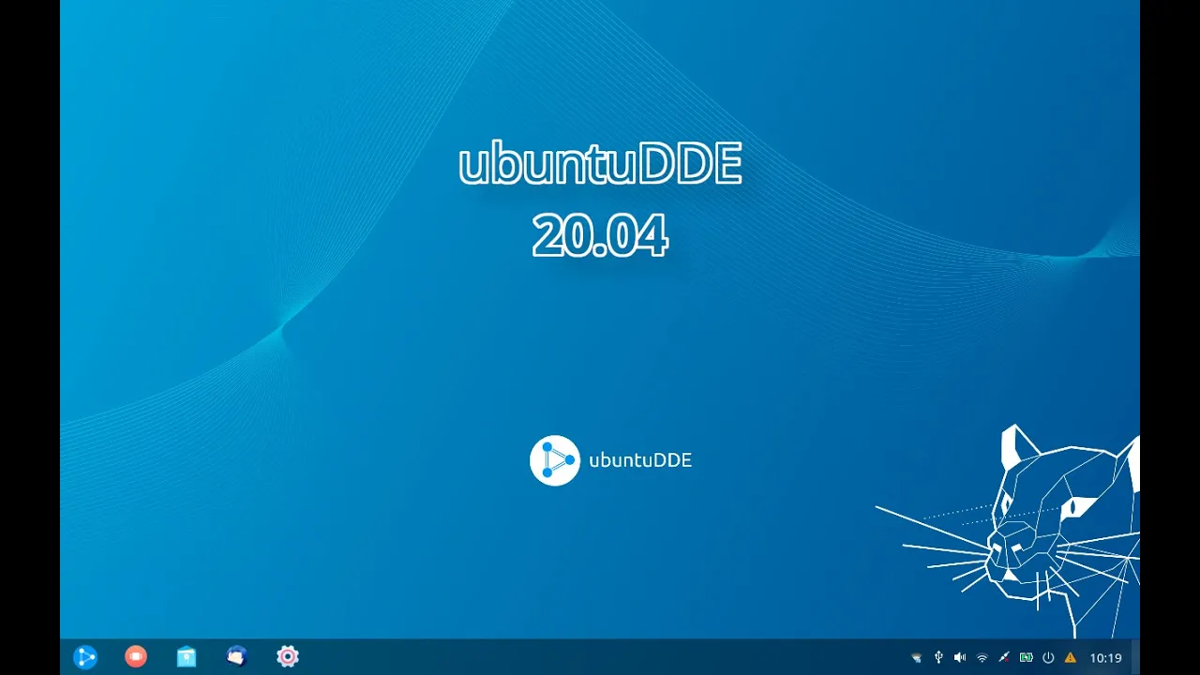Open the USB device tray icon
This screenshot has height=675, width=1200.
pyautogui.click(x=938, y=658)
